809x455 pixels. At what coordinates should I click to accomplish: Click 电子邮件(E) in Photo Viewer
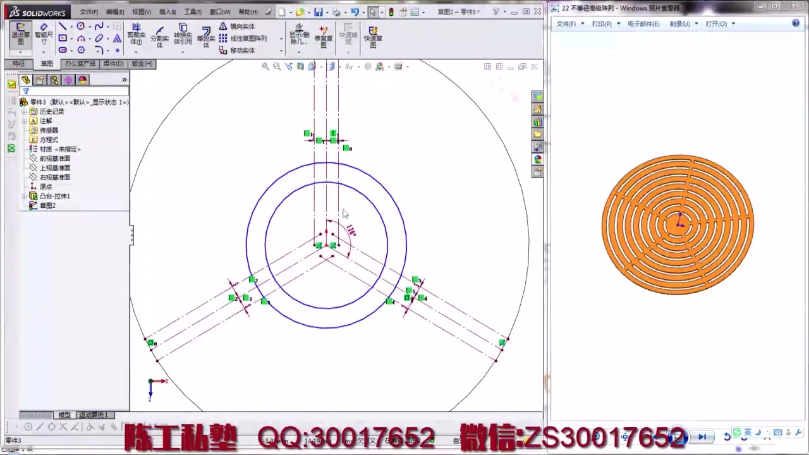pos(643,24)
